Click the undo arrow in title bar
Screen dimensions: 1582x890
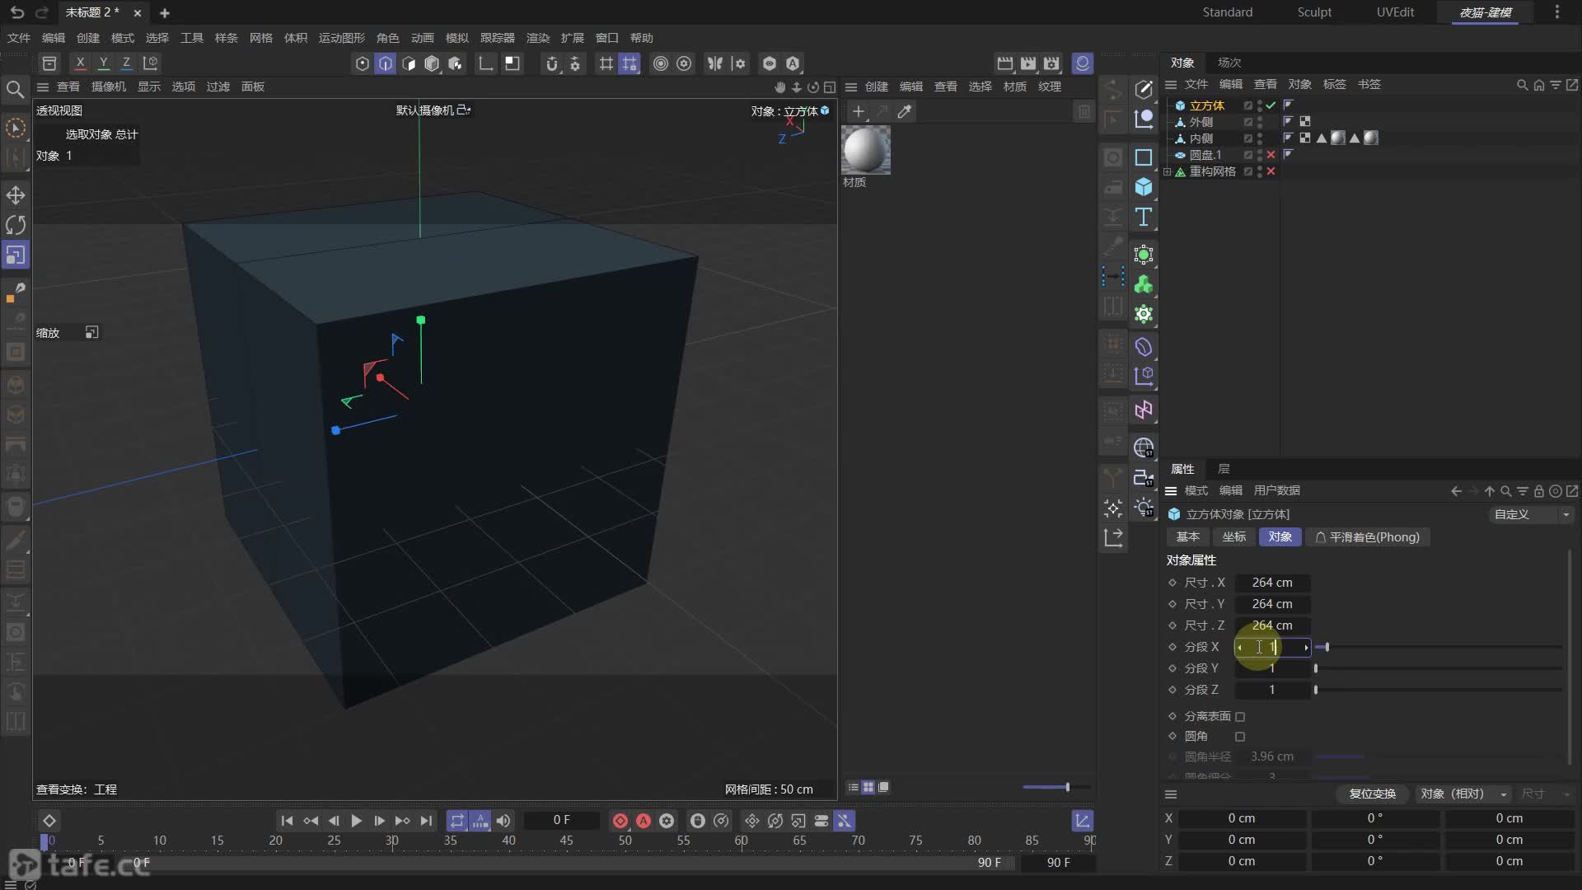(x=17, y=12)
